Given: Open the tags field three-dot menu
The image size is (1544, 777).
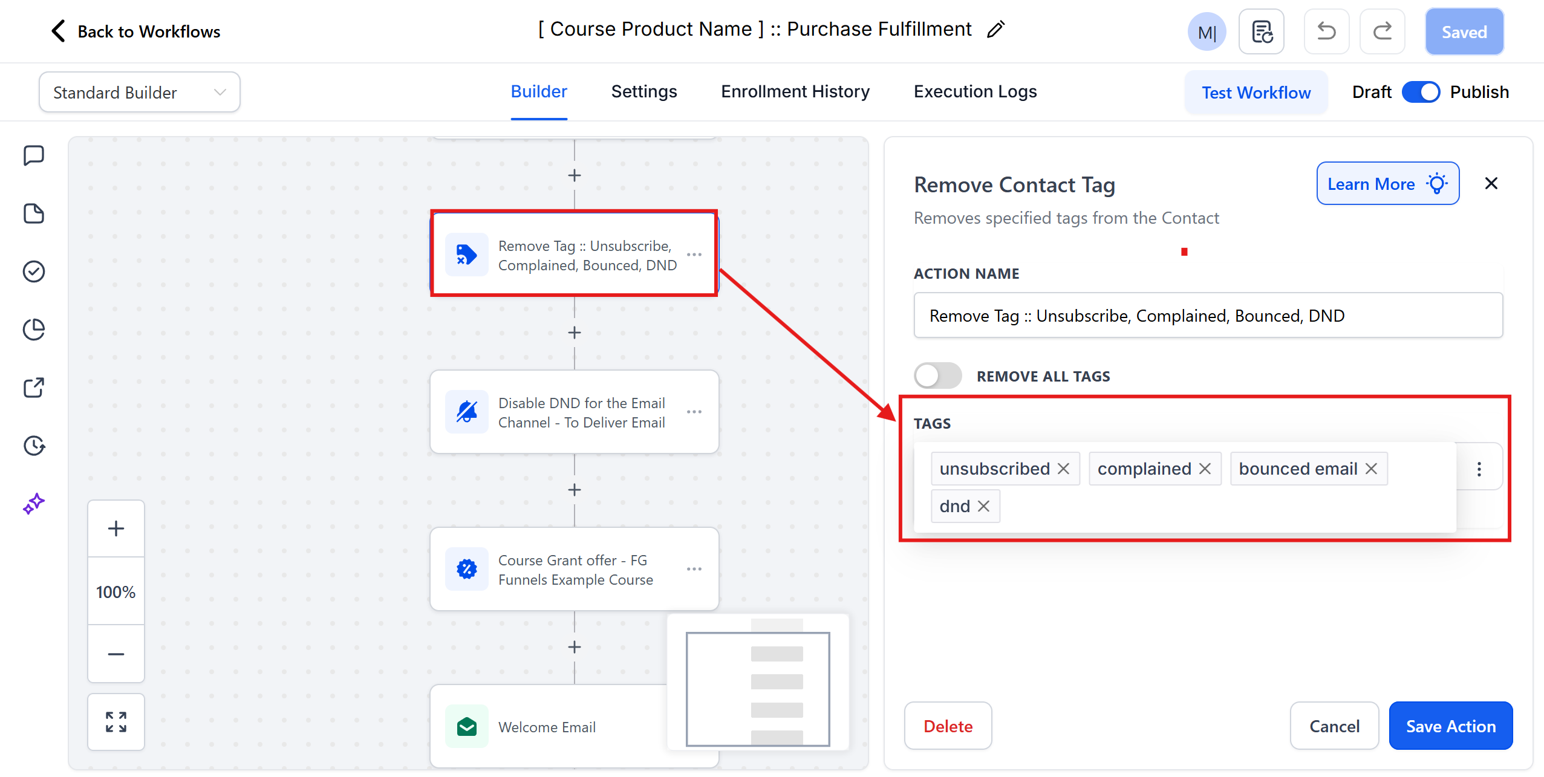Looking at the screenshot, I should (x=1479, y=469).
